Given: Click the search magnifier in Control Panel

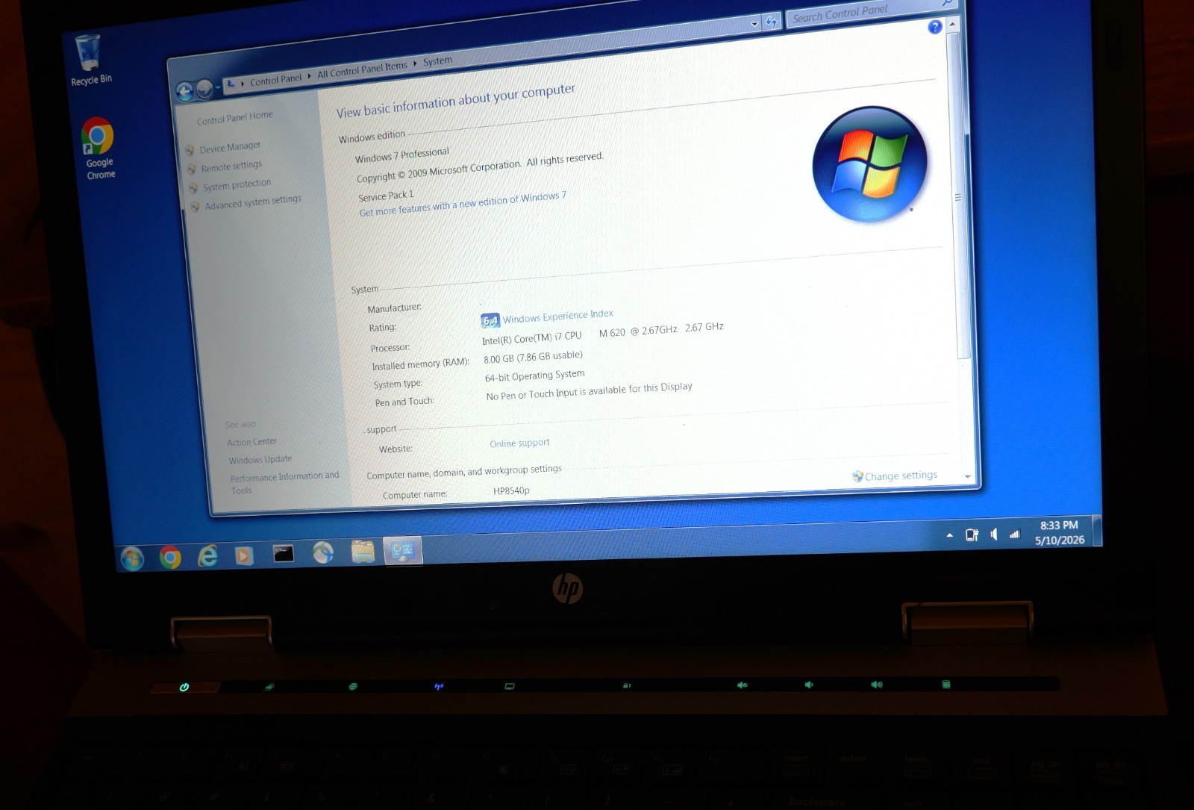Looking at the screenshot, I should pos(947,3).
